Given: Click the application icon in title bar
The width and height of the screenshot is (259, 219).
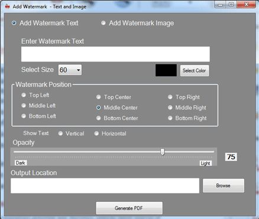Looking at the screenshot, I should tap(8, 7).
